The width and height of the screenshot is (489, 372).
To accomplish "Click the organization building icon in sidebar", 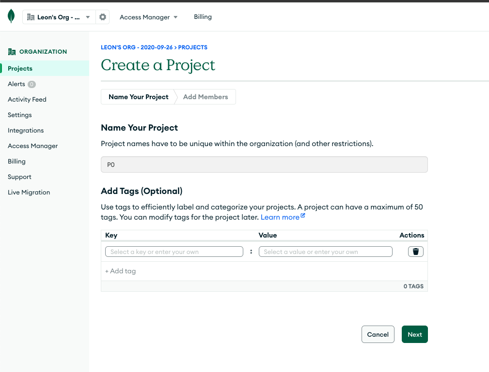I will (x=12, y=52).
